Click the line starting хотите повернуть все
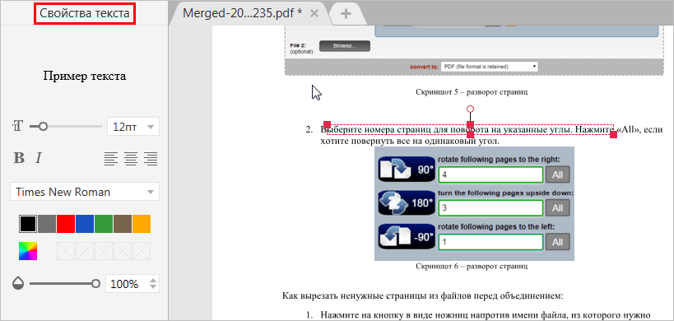The image size is (674, 321). [410, 141]
